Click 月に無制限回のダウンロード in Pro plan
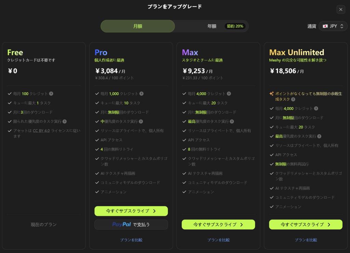This screenshot has height=253, width=350. pyautogui.click(x=124, y=112)
